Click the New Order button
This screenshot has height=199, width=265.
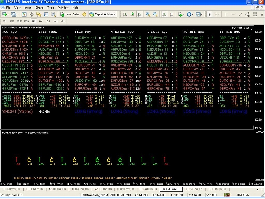pyautogui.click(x=70, y=14)
